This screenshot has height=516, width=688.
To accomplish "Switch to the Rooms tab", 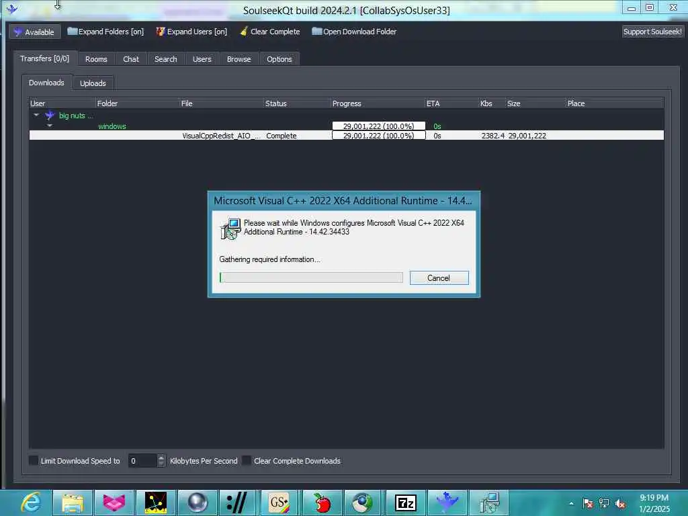I will click(x=96, y=59).
